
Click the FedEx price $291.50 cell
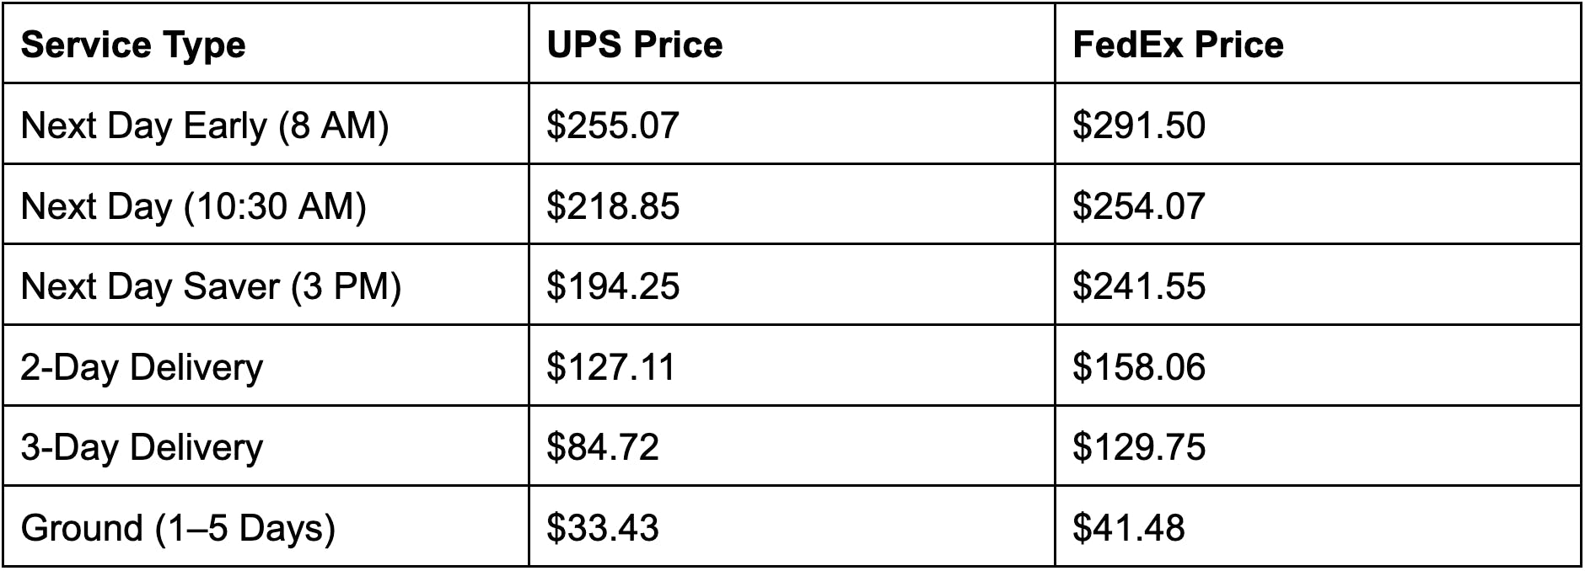pyautogui.click(x=1318, y=124)
